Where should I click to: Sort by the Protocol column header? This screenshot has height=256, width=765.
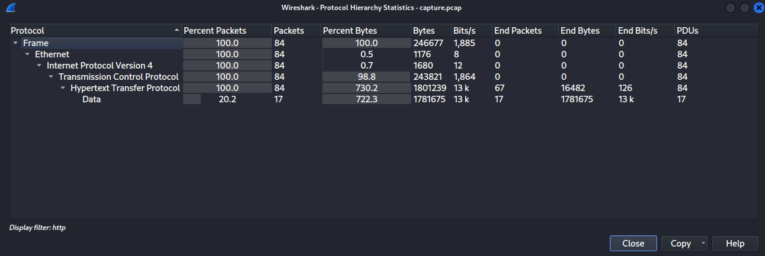[x=89, y=31]
